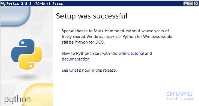Click the 'New to Python?' text
199x106 pixels.
[76, 54]
